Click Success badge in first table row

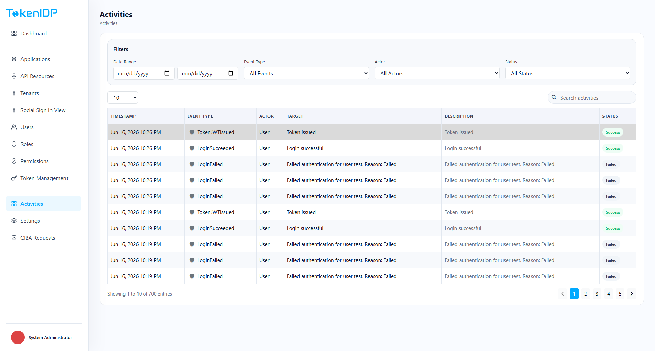pyautogui.click(x=613, y=132)
